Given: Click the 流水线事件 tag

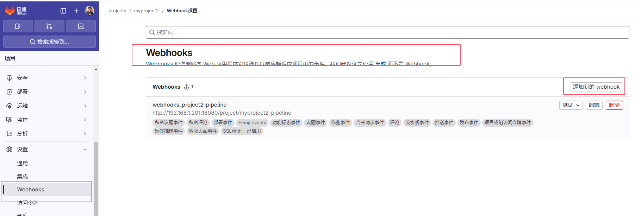Looking at the screenshot, I should point(417,123).
